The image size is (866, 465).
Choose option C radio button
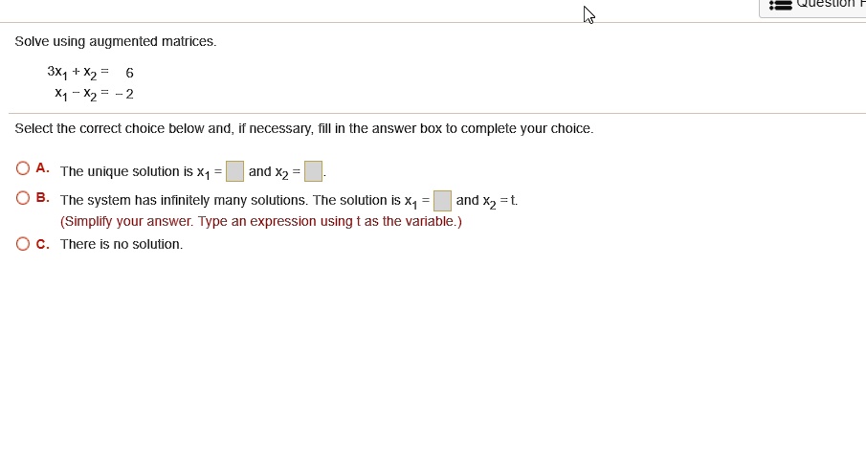click(x=23, y=243)
